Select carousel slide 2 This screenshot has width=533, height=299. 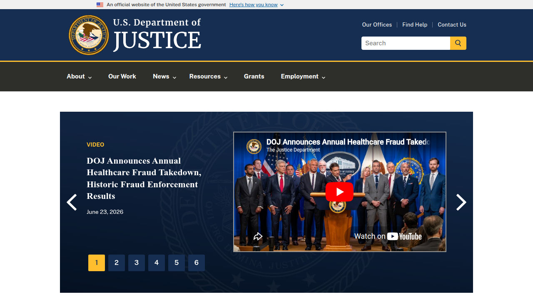tap(117, 263)
